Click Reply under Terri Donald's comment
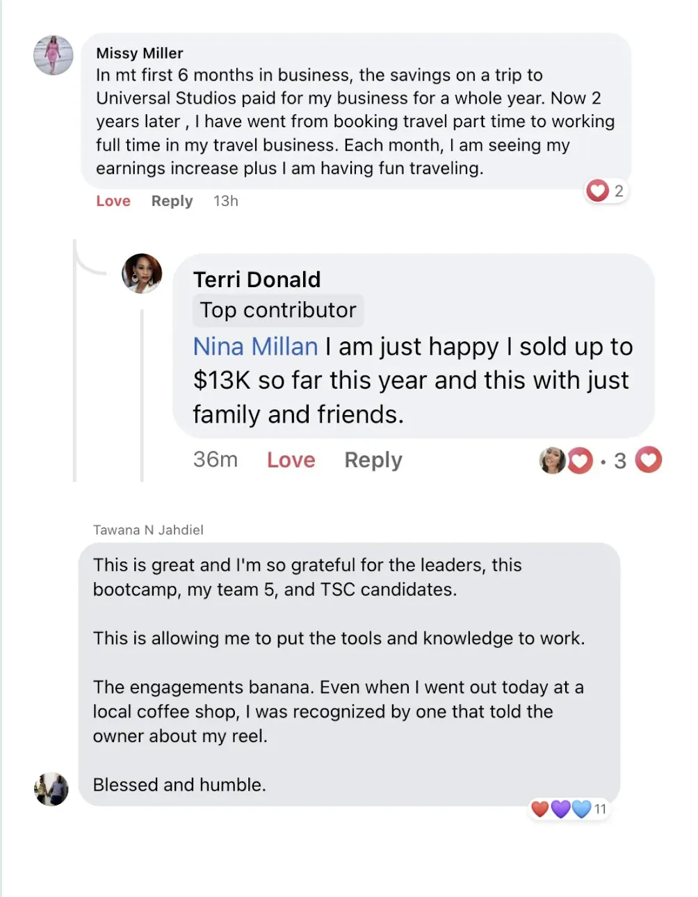 [x=373, y=460]
